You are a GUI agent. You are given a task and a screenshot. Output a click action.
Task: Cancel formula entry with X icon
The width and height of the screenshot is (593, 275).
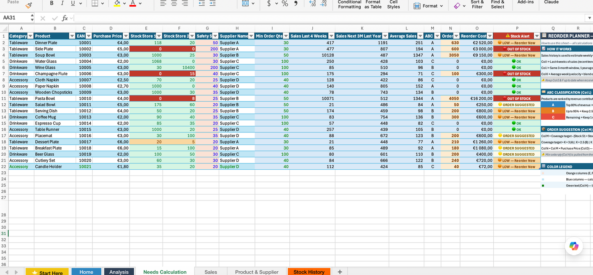[x=43, y=18]
